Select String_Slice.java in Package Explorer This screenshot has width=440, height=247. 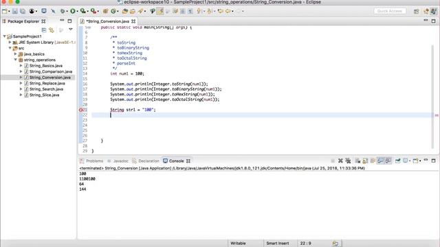(44, 95)
